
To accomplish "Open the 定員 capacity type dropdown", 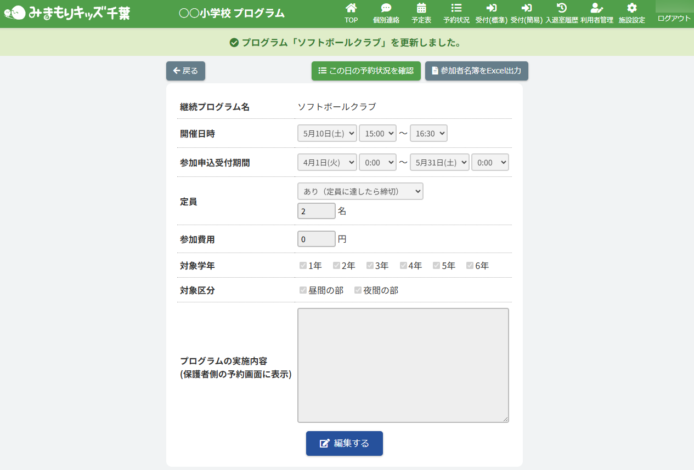I will pos(360,191).
